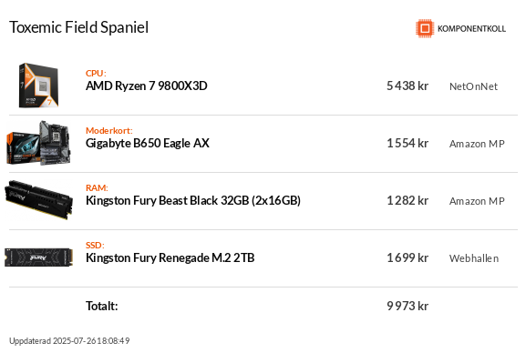The height and width of the screenshot is (353, 526).
Task: Click Amazon MP store for the motherboard
Action: click(477, 144)
